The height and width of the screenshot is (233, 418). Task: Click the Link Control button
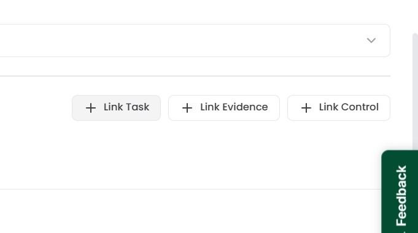pyautogui.click(x=339, y=108)
